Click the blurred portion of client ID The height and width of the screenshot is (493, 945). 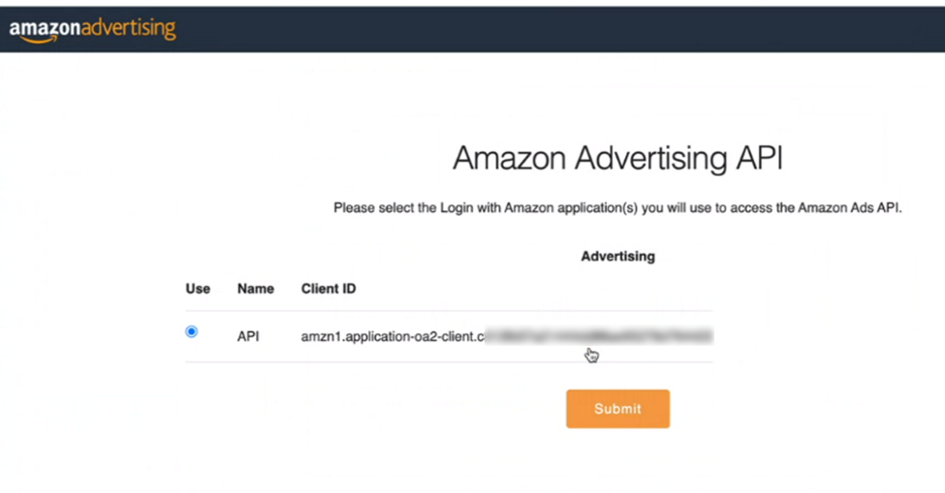click(599, 337)
